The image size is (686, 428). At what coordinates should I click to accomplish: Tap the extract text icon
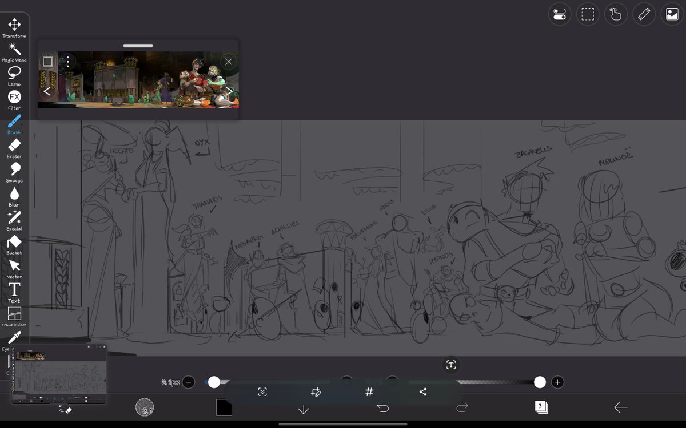(451, 365)
